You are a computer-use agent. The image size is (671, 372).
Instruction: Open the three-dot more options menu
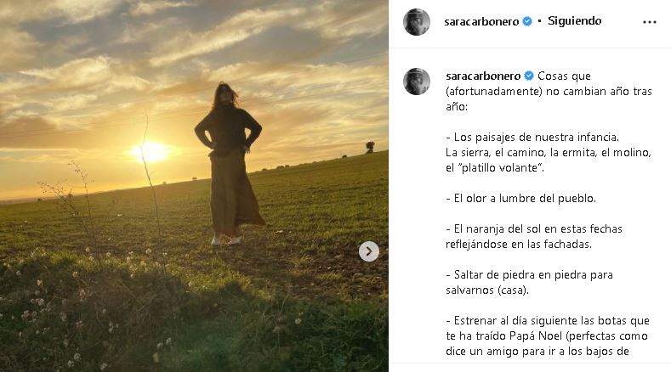click(649, 22)
